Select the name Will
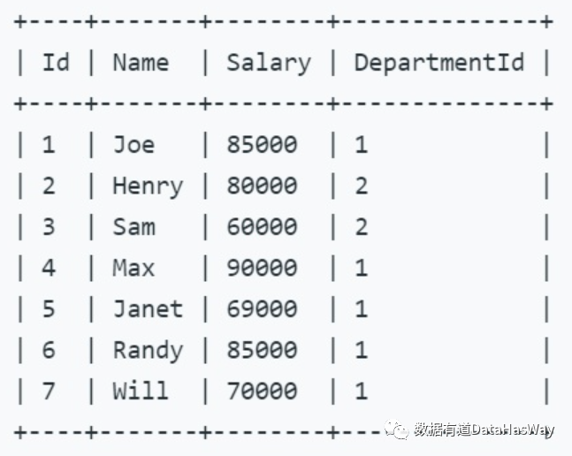572x456 pixels. [140, 391]
